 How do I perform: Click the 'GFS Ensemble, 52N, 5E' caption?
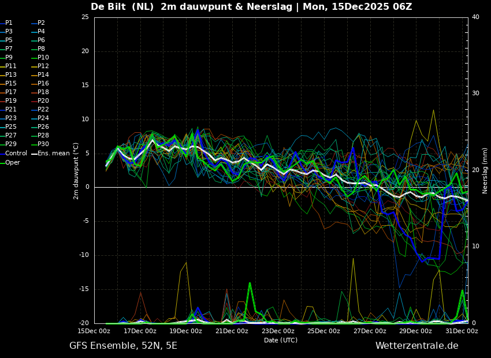tap(123, 346)
